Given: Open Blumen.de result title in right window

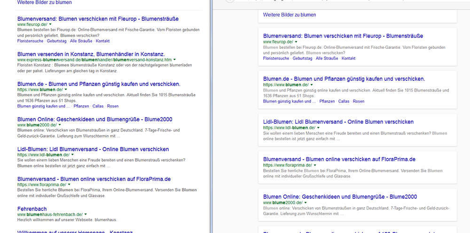Looking at the screenshot, I should point(344,79).
